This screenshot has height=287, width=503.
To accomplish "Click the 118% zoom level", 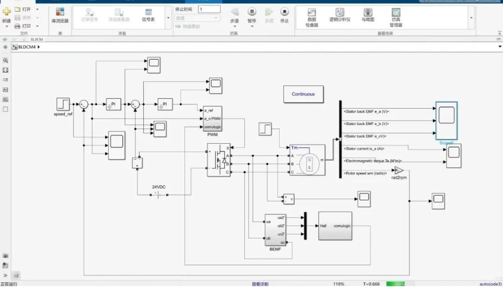I will (x=339, y=284).
